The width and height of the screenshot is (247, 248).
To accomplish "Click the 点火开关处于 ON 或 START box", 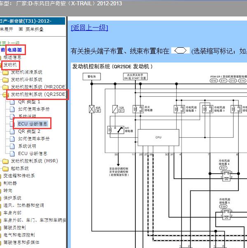I will click(x=135, y=76).
